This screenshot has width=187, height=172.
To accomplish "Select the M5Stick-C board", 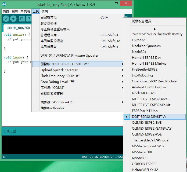I will (x=155, y=158).
